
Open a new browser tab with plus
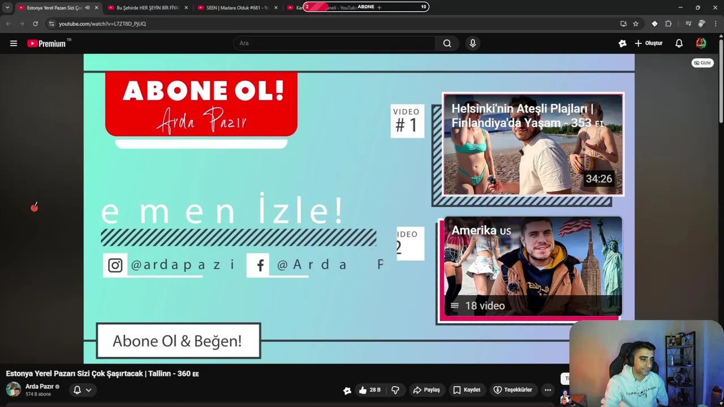coord(379,7)
